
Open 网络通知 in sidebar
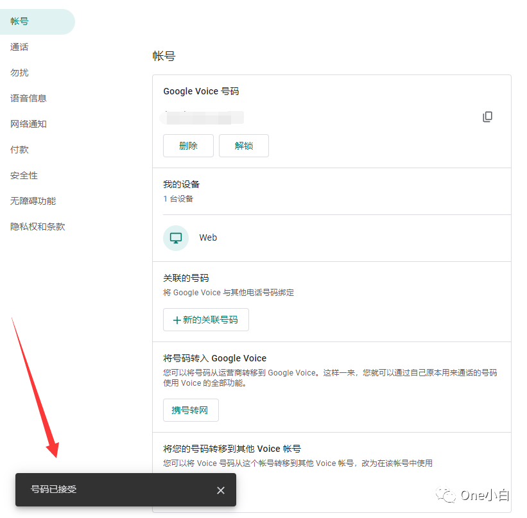coord(28,124)
